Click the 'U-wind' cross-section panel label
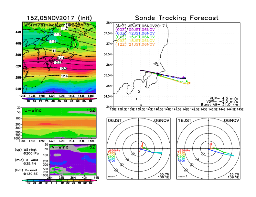 [33, 110]
